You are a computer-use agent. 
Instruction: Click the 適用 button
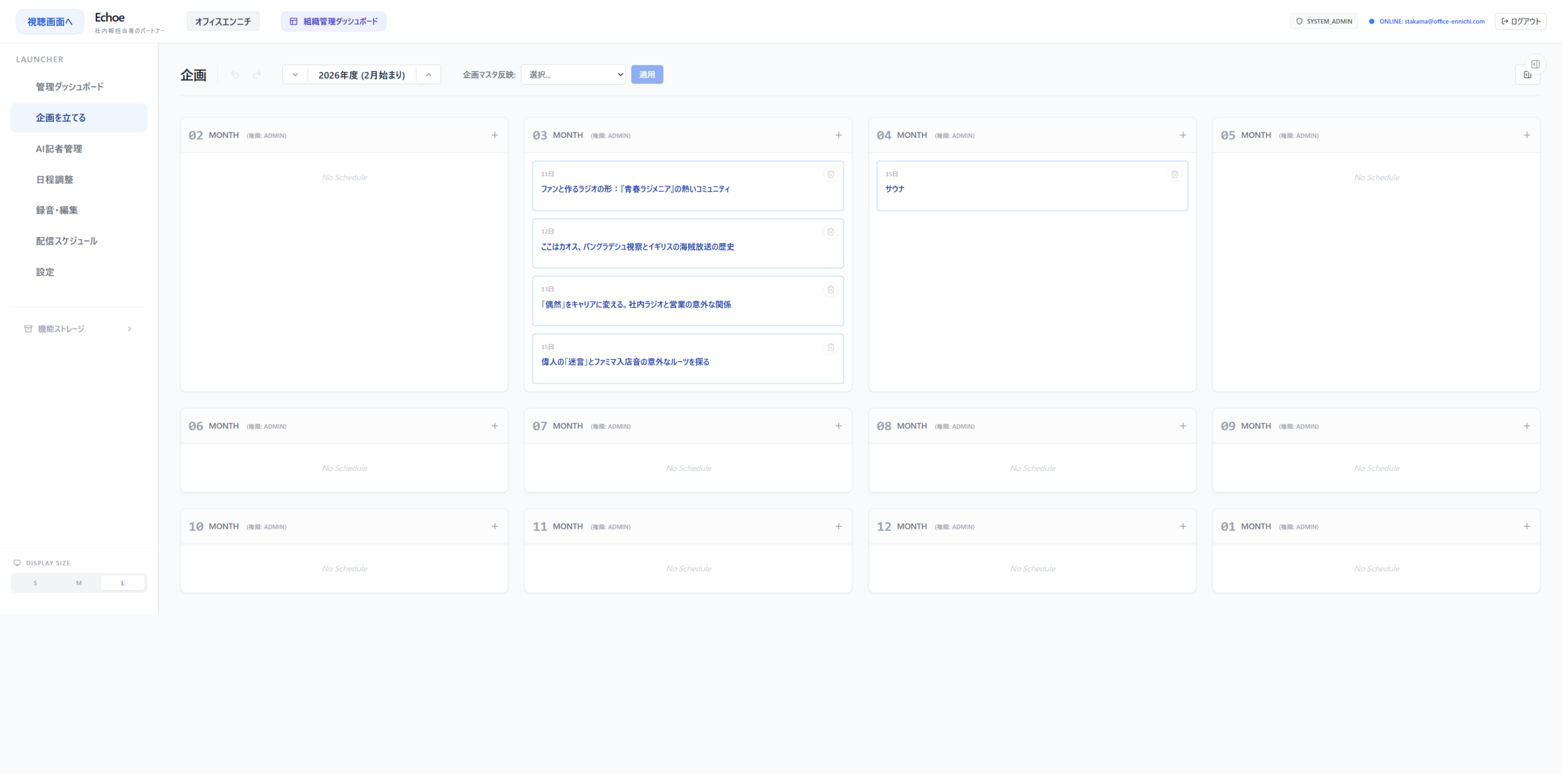(x=647, y=74)
